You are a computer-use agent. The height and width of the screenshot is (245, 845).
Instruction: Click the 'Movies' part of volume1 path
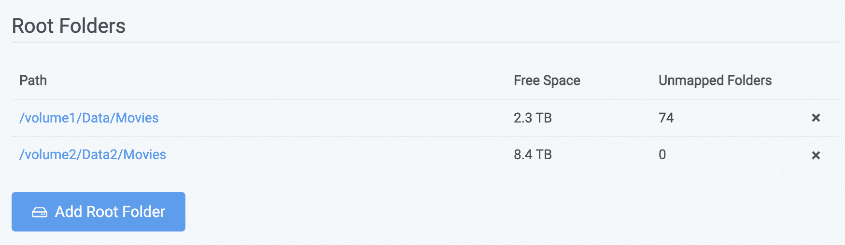click(x=137, y=118)
